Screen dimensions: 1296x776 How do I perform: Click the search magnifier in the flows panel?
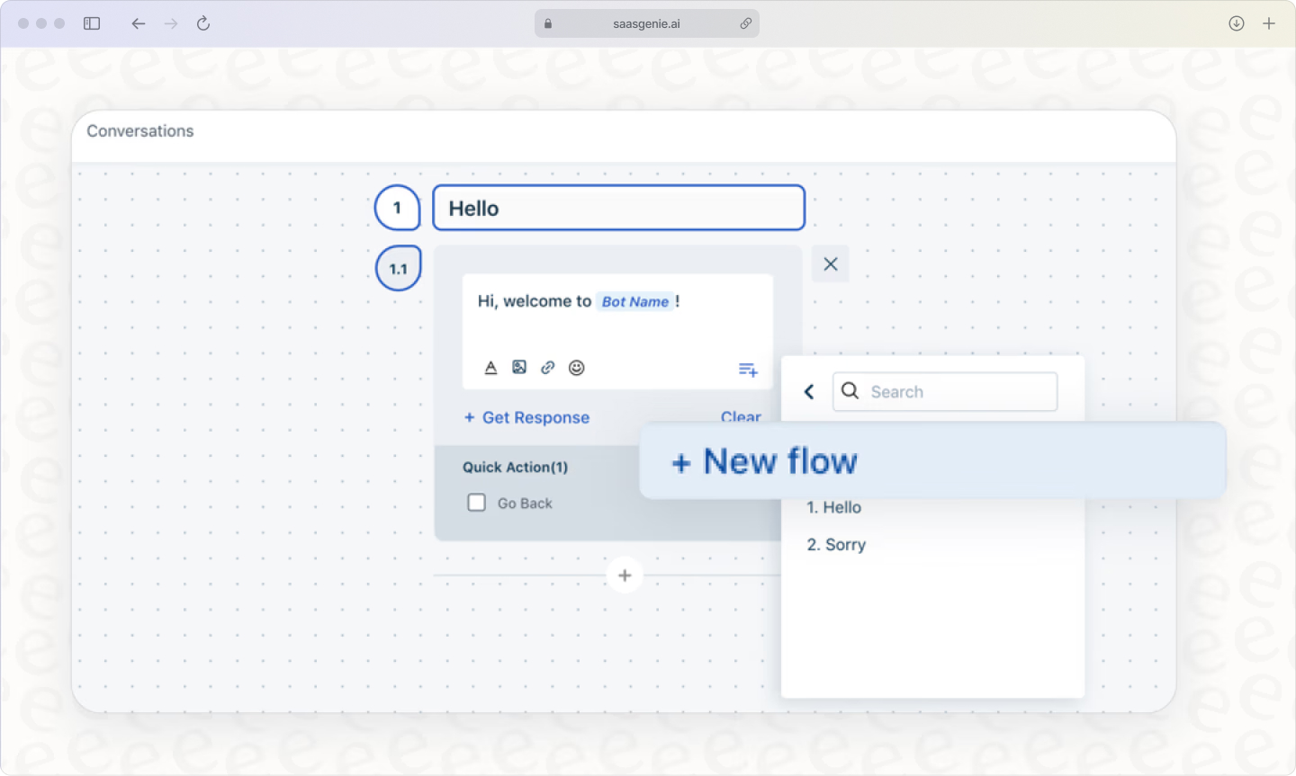pyautogui.click(x=850, y=391)
